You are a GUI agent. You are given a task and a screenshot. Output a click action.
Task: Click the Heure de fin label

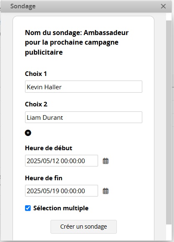coord(43,178)
